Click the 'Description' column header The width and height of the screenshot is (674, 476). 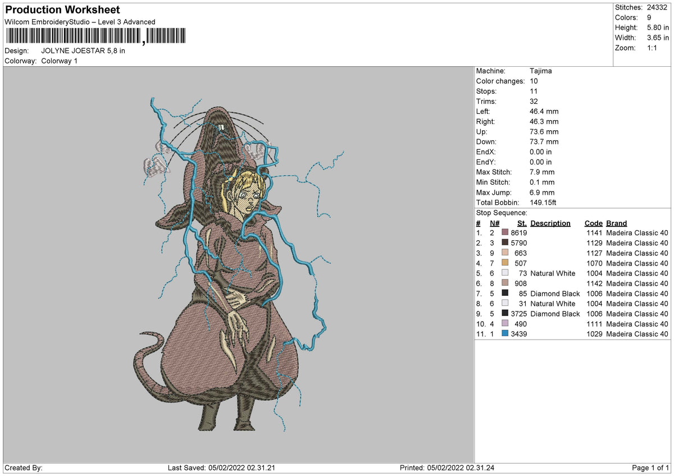tap(550, 223)
